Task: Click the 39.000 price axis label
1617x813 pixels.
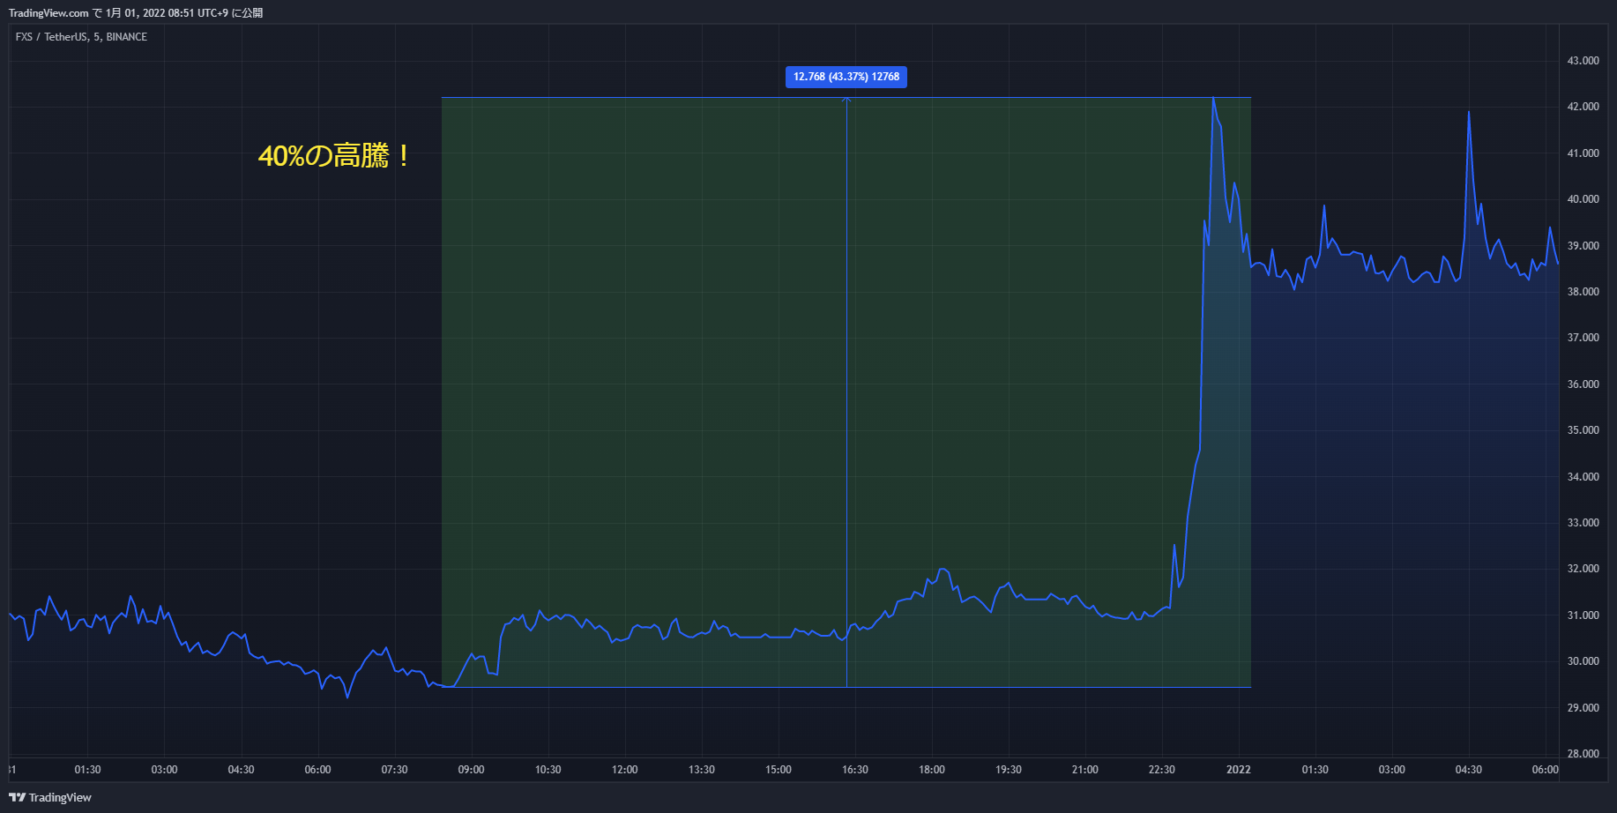Action: [x=1583, y=246]
